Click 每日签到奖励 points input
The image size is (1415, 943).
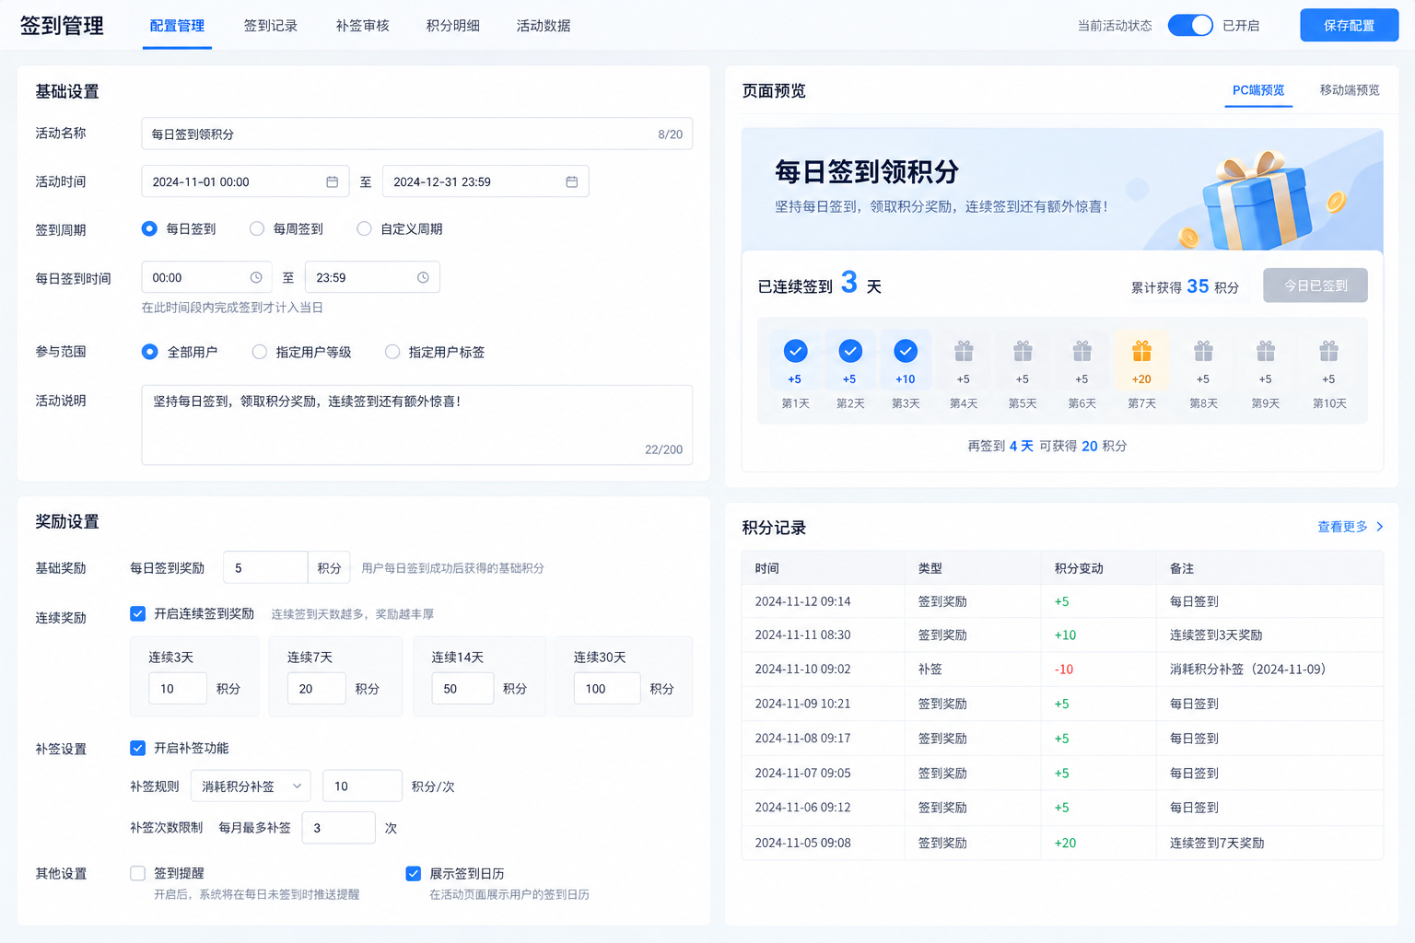pyautogui.click(x=265, y=568)
